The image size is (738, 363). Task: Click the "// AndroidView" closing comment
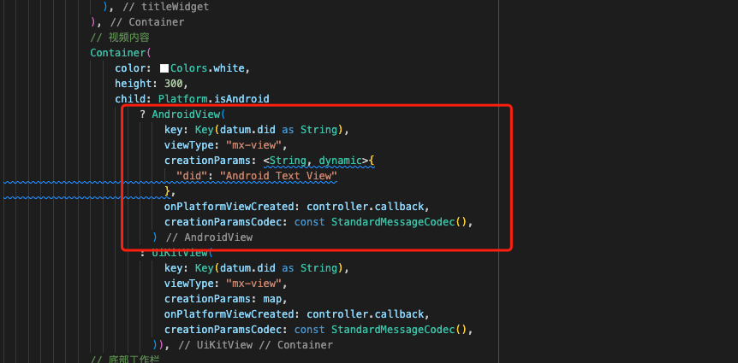click(209, 237)
